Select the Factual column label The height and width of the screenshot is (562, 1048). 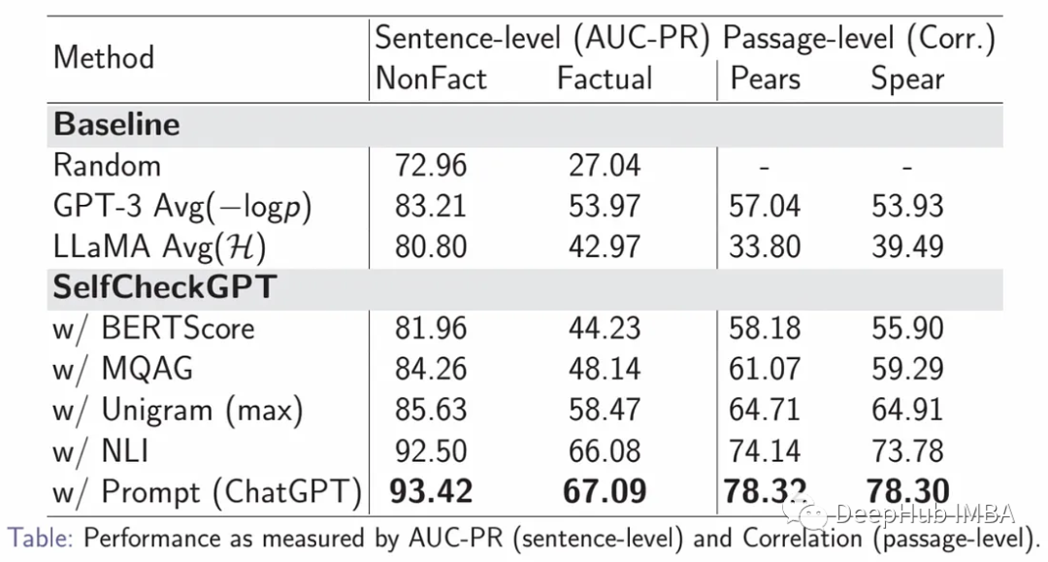coord(605,79)
